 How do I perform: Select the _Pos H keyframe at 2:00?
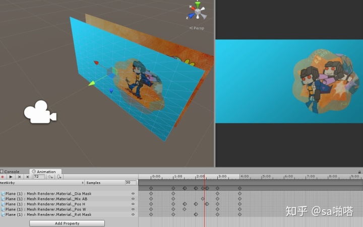[x=196, y=204]
